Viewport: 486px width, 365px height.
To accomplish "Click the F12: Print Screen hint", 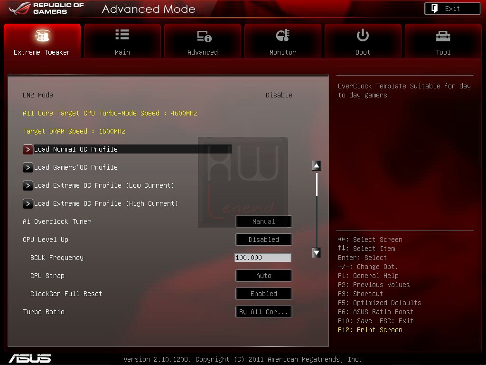I will click(370, 330).
